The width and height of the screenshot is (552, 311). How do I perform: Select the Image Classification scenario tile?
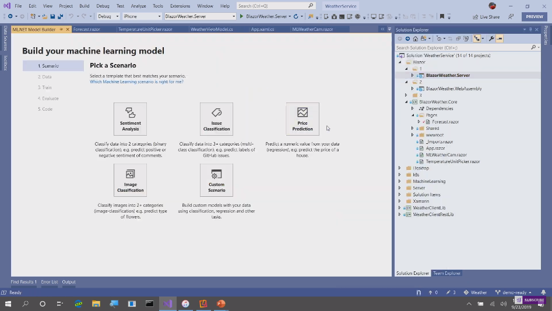tap(130, 180)
